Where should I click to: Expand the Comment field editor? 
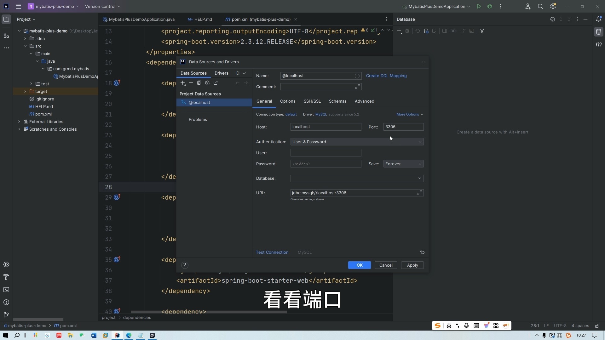tap(358, 87)
